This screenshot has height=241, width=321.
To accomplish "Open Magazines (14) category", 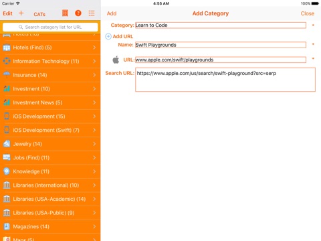I will point(50,226).
